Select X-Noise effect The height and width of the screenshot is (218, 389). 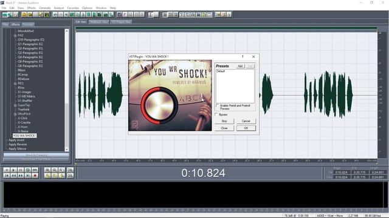tap(23, 131)
